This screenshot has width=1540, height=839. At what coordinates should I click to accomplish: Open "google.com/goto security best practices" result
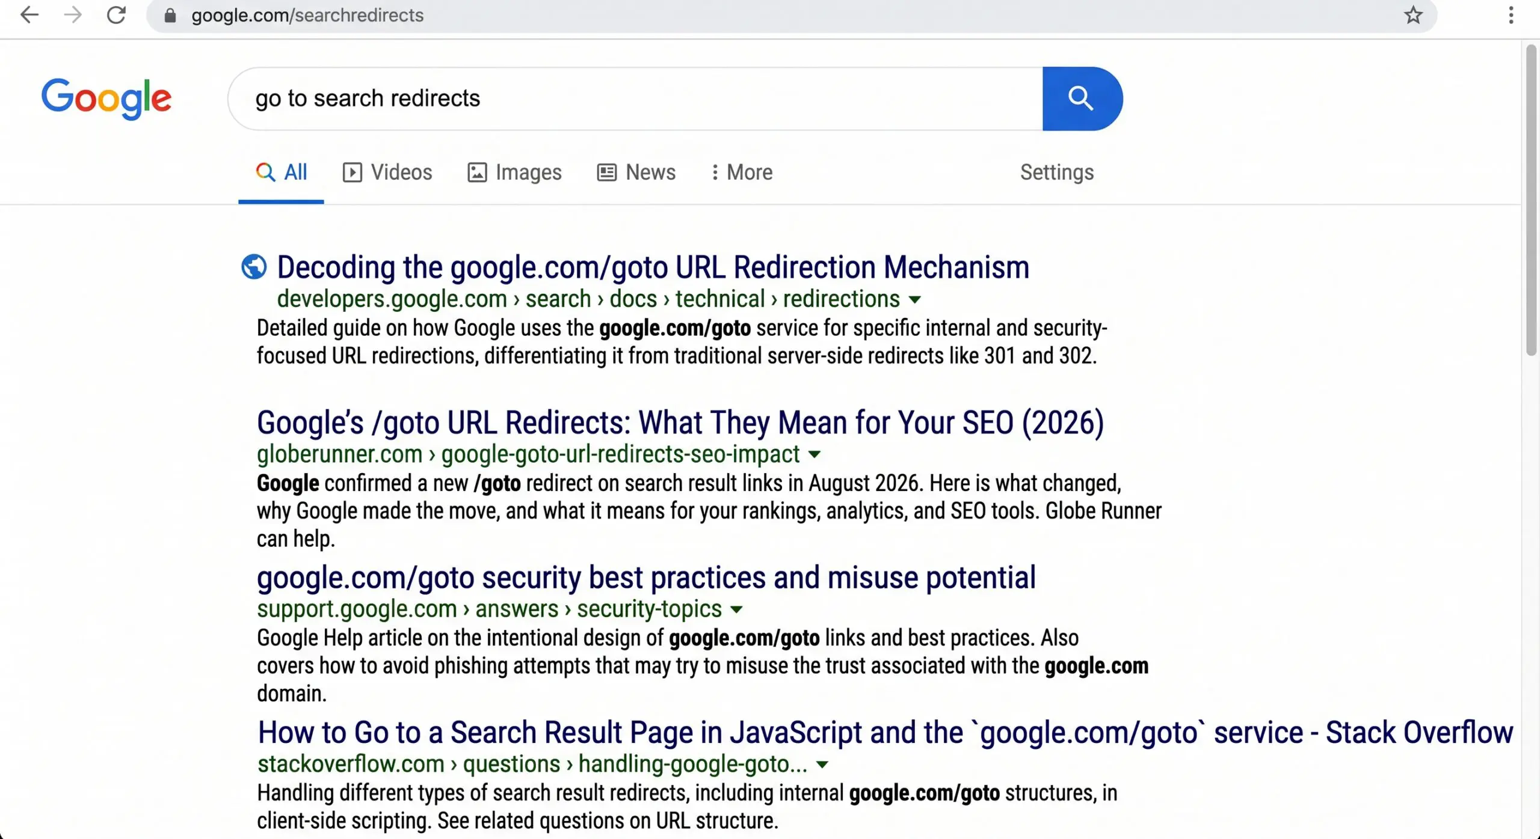[x=646, y=578]
